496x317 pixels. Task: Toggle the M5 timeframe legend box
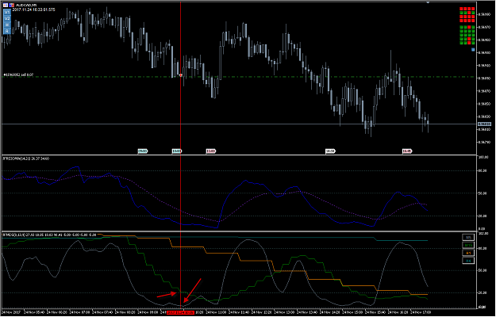(x=468, y=238)
